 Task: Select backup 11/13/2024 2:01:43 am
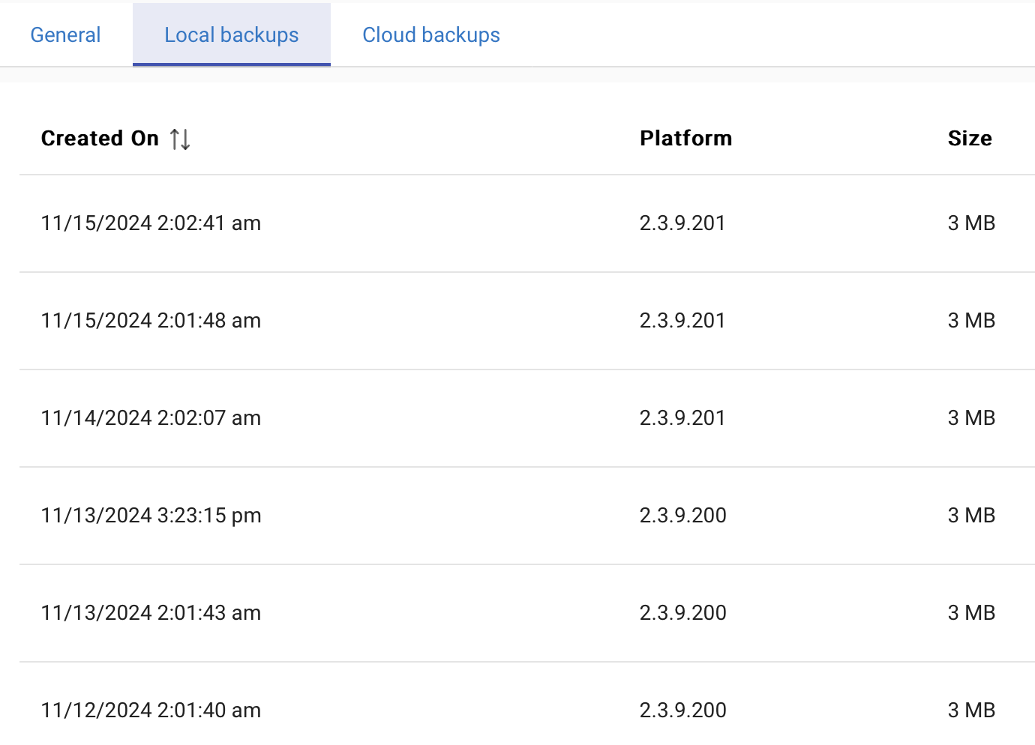[151, 613]
